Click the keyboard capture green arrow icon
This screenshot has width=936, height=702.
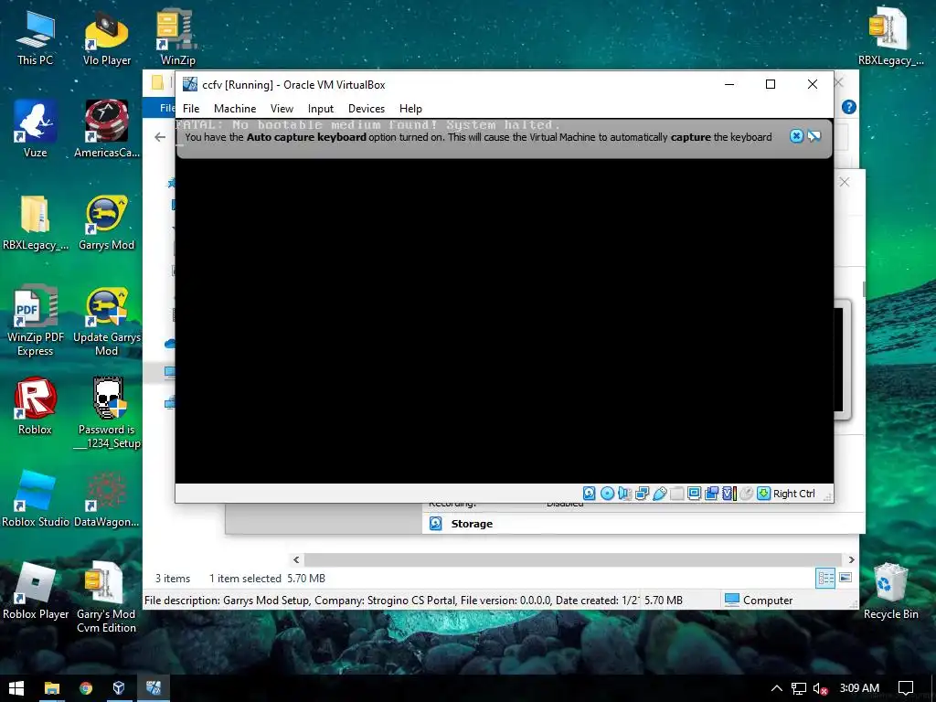tap(763, 493)
